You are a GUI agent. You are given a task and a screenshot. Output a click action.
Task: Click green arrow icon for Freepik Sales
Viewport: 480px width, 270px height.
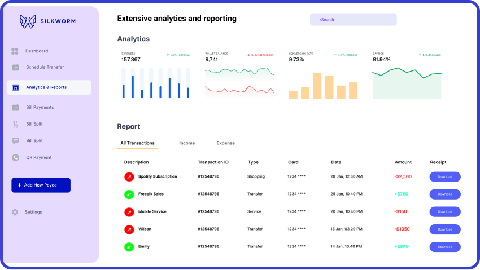coord(129,194)
